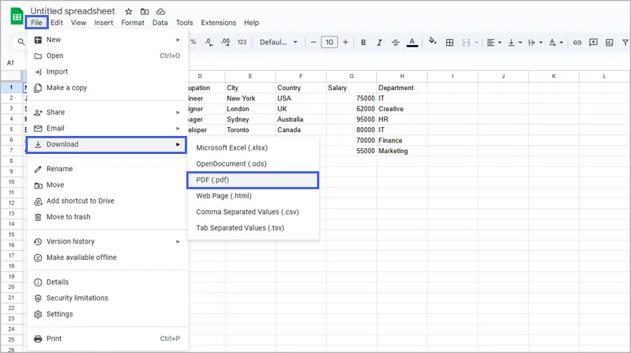The image size is (631, 353).
Task: Download as PDF (.pdf)
Action: tap(253, 180)
